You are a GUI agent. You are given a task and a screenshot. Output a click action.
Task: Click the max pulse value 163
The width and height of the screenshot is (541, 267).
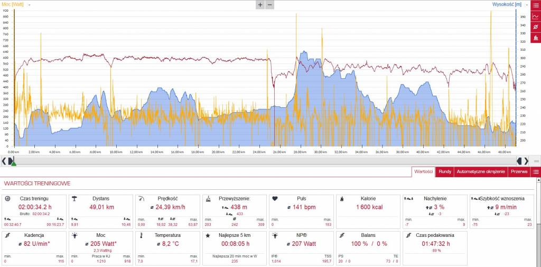point(328,224)
